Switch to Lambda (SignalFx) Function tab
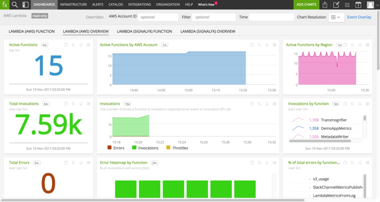The height and width of the screenshot is (202, 380). [x=144, y=32]
